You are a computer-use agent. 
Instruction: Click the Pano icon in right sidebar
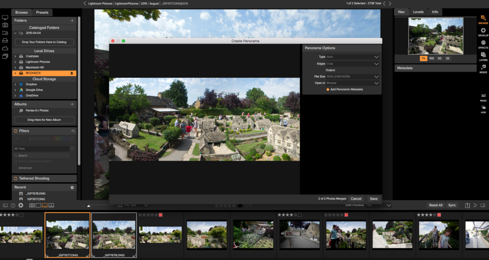483,97
